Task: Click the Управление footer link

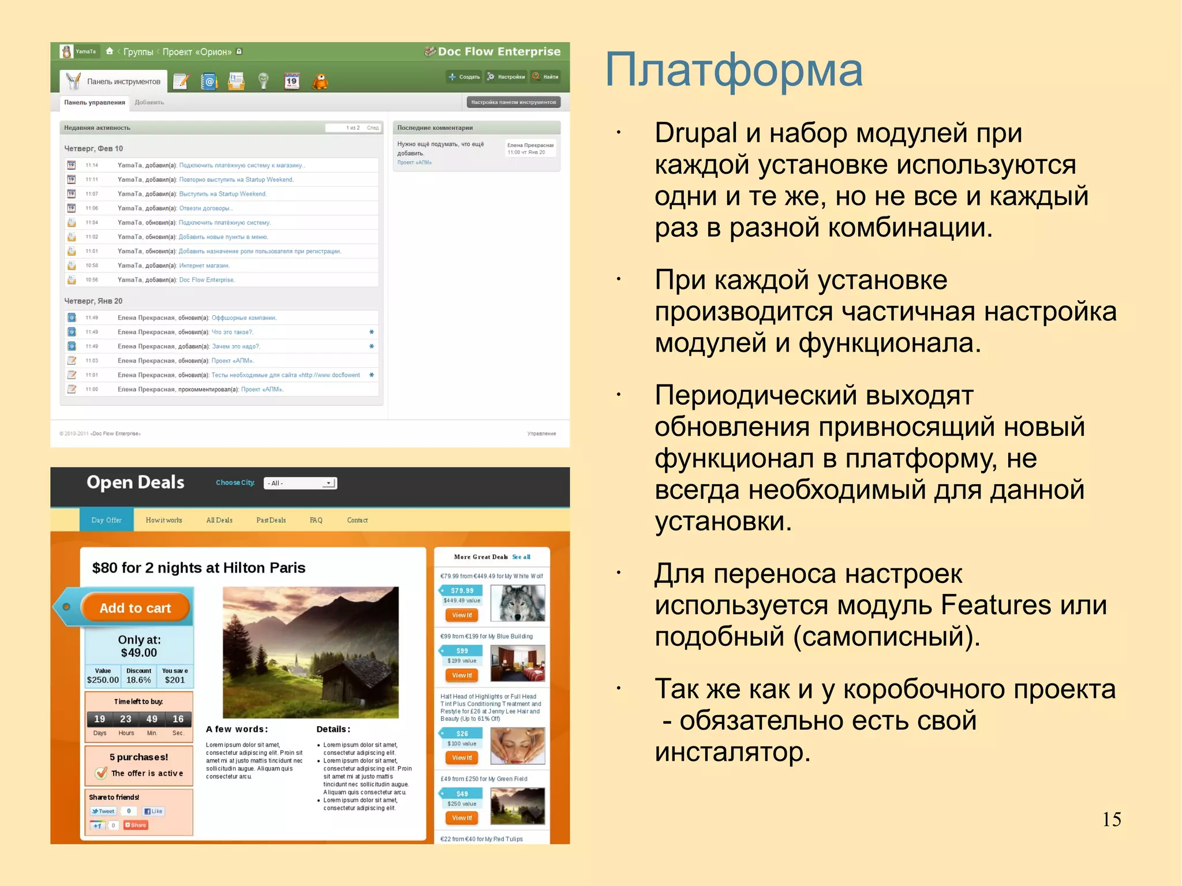Action: (x=541, y=433)
